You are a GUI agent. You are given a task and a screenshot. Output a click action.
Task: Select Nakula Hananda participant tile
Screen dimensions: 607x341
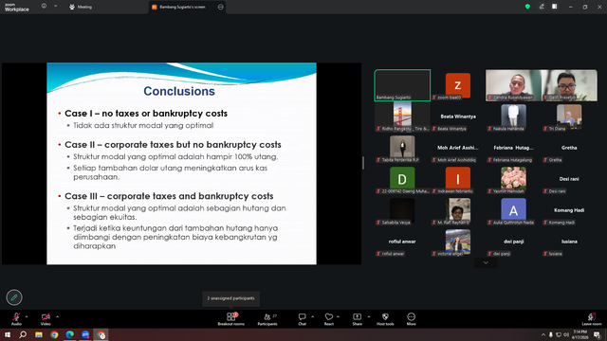[x=513, y=117]
